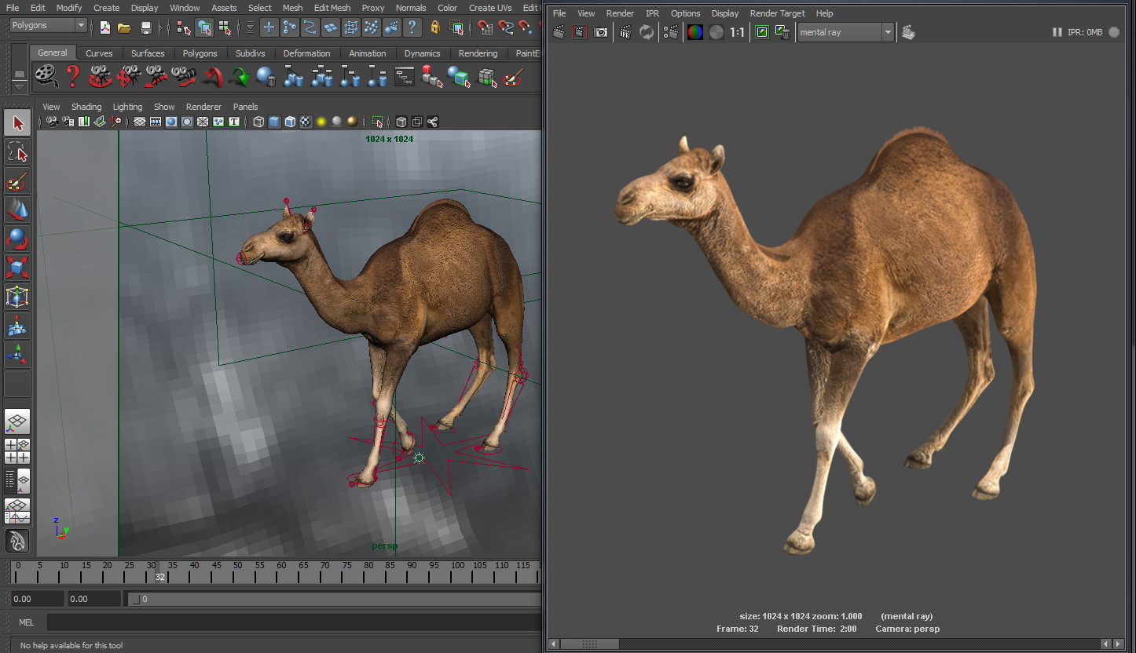Open the viewport Lighting menu
Image resolution: width=1136 pixels, height=653 pixels.
pyautogui.click(x=127, y=107)
